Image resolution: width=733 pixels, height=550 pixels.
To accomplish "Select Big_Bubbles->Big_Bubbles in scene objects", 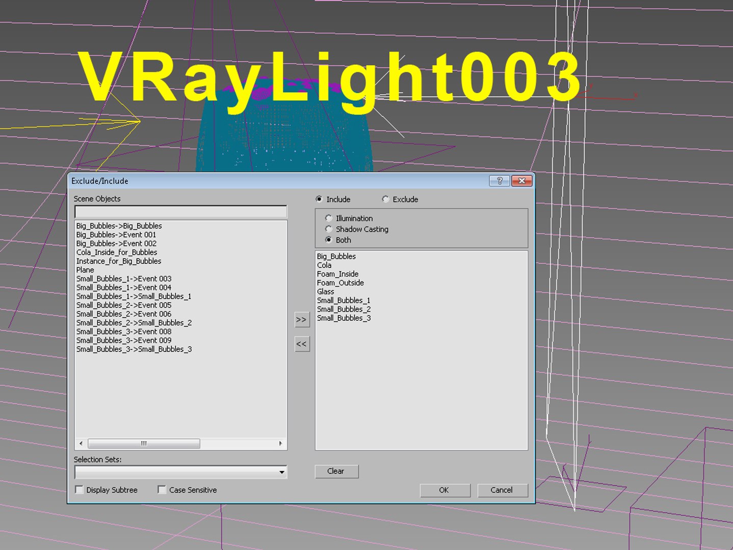I will pyautogui.click(x=119, y=226).
